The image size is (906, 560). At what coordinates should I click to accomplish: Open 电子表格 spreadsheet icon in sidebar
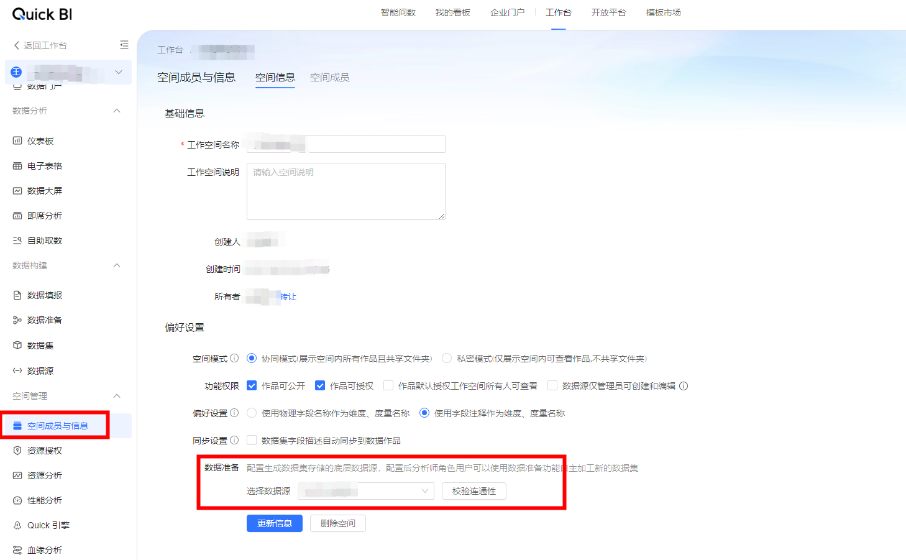click(x=17, y=166)
